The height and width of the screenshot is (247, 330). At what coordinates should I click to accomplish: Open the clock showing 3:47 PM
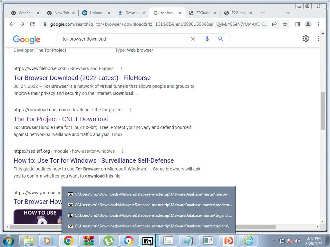pos(314,241)
